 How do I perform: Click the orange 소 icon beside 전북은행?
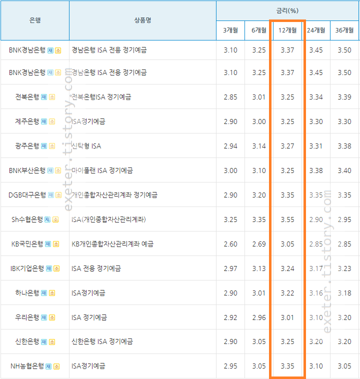coord(52,97)
